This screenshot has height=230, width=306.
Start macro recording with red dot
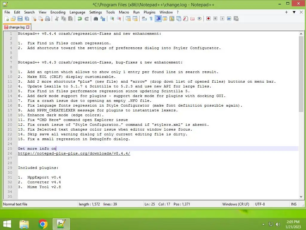tap(208, 19)
